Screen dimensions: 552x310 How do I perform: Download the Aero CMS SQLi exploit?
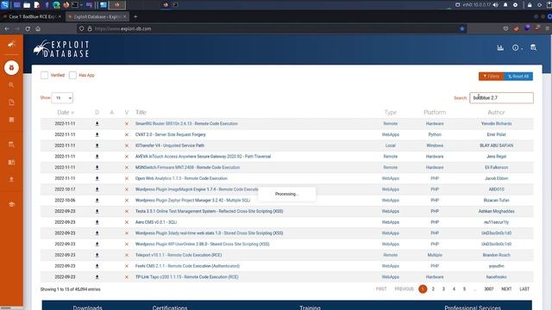pos(97,222)
